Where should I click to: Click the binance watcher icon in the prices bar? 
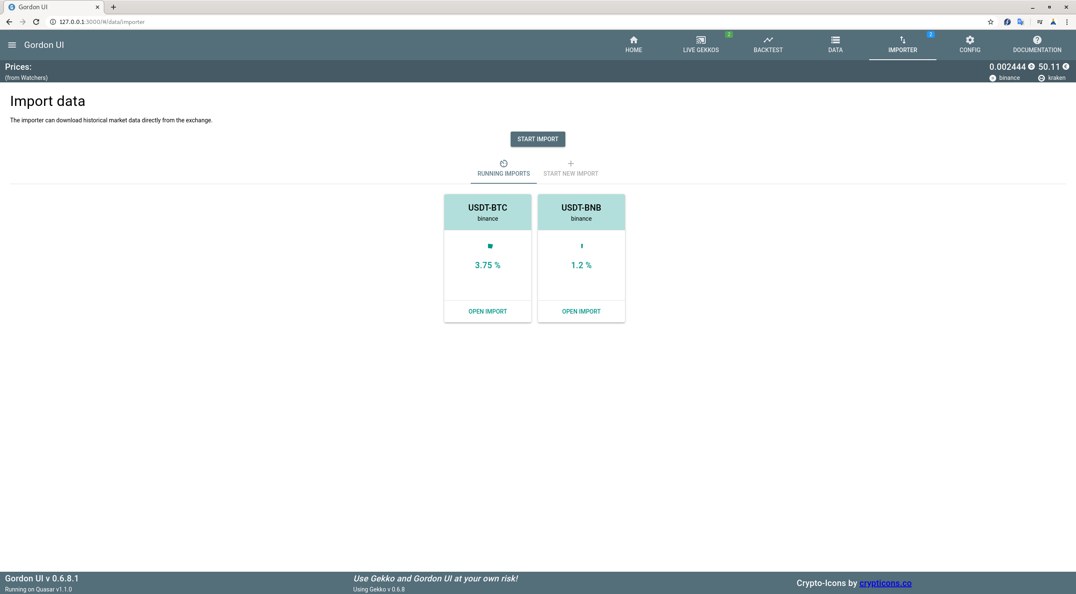[x=993, y=78]
